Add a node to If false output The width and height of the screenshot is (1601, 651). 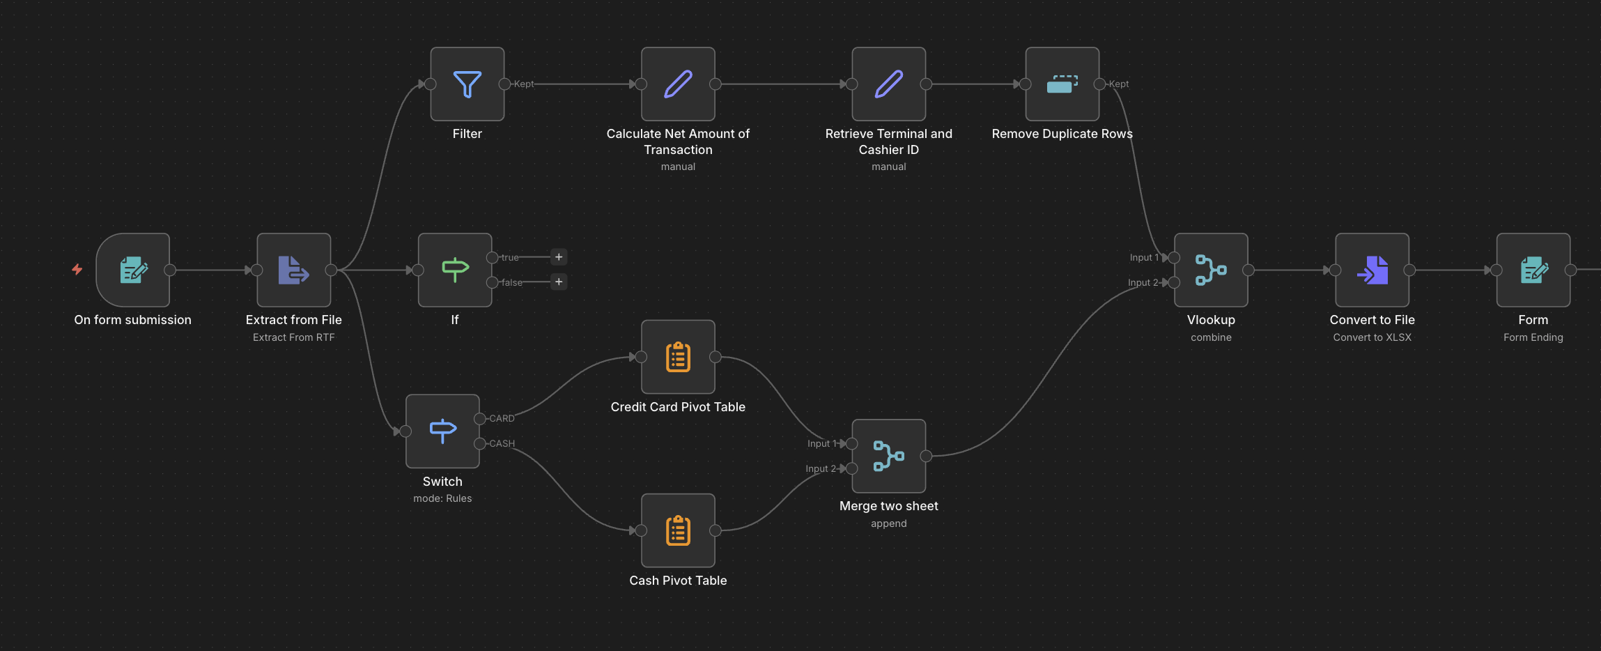(559, 282)
